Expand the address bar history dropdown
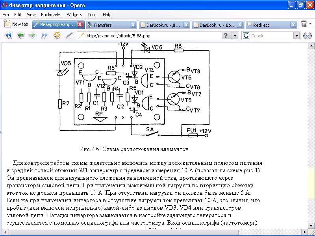This screenshot has width=315, height=236. coord(235,36)
